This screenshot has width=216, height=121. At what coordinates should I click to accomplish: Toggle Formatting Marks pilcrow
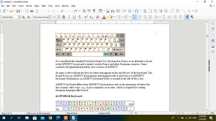click(94, 11)
